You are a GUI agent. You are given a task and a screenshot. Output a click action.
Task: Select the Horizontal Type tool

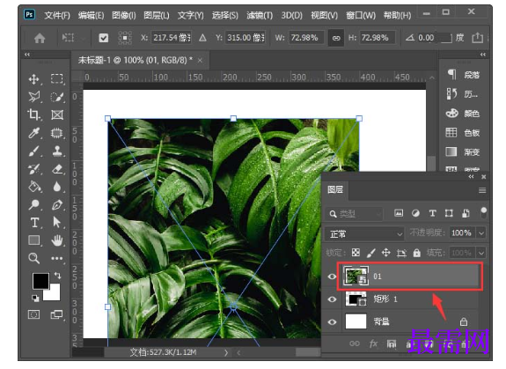coord(34,223)
